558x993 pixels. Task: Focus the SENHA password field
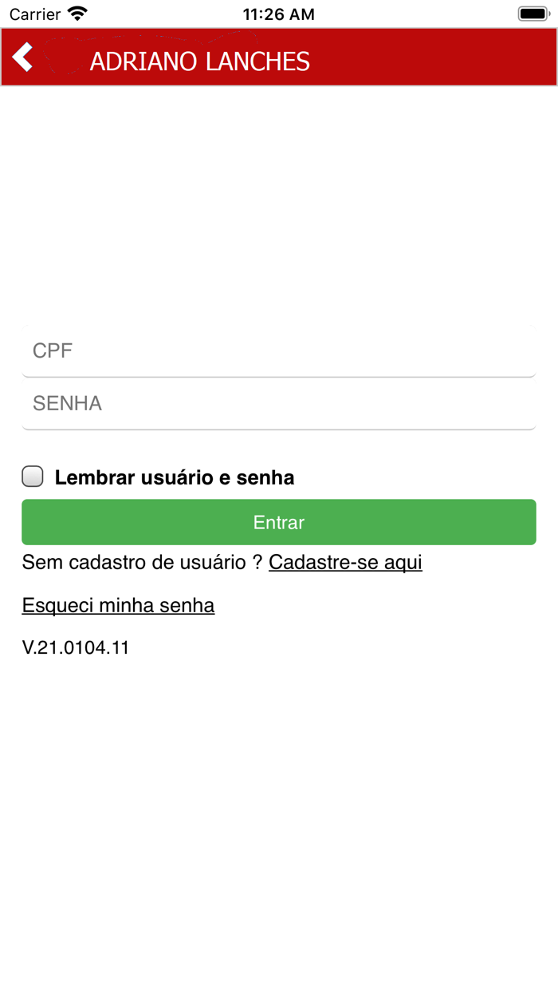click(x=278, y=403)
